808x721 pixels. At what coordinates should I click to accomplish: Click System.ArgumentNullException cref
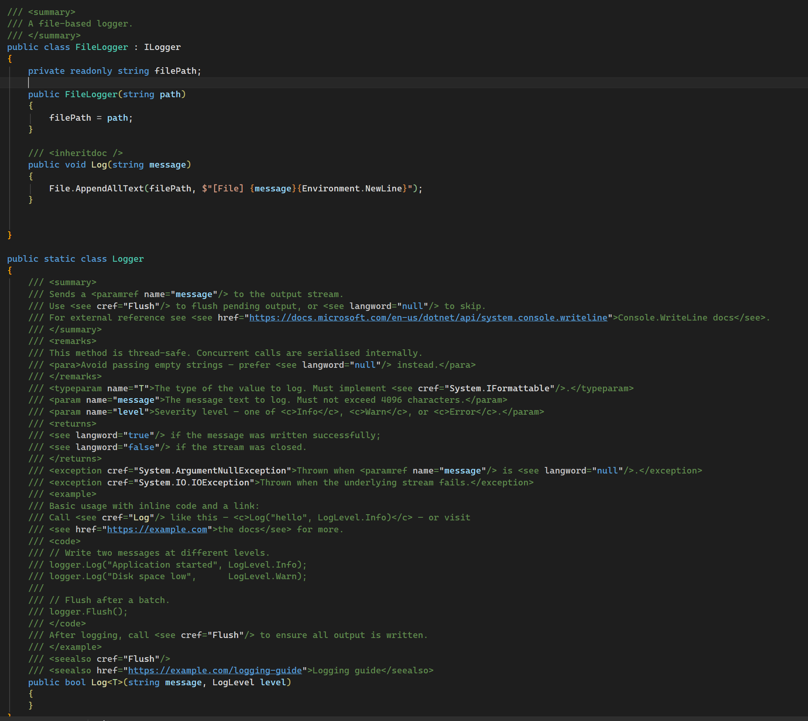tap(212, 471)
